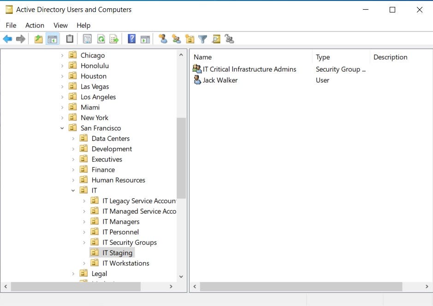Click the clipboard Paste toolbar icon
Image resolution: width=433 pixels, height=306 pixels.
click(70, 39)
